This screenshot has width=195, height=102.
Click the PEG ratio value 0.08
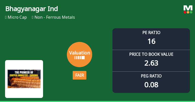151,85
